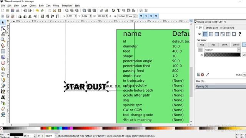Select the Spray tool
The image size is (246, 138).
pyautogui.click(x=3, y=103)
